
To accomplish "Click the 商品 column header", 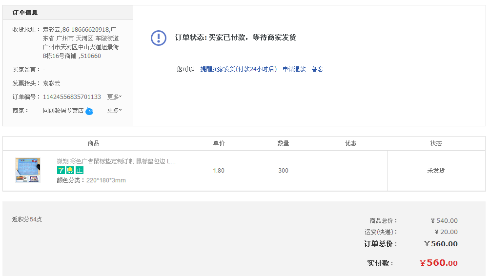I will tap(94, 143).
